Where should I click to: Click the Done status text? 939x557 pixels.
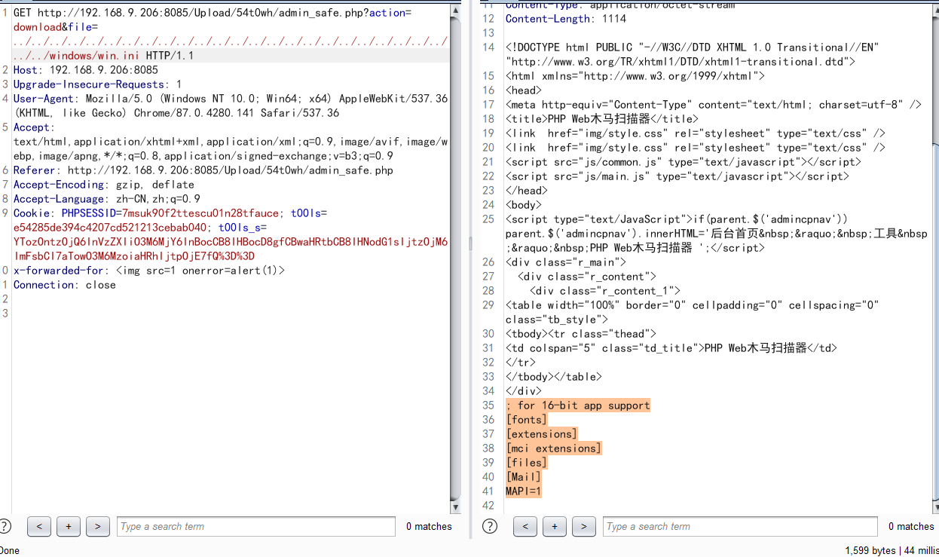tap(10, 550)
